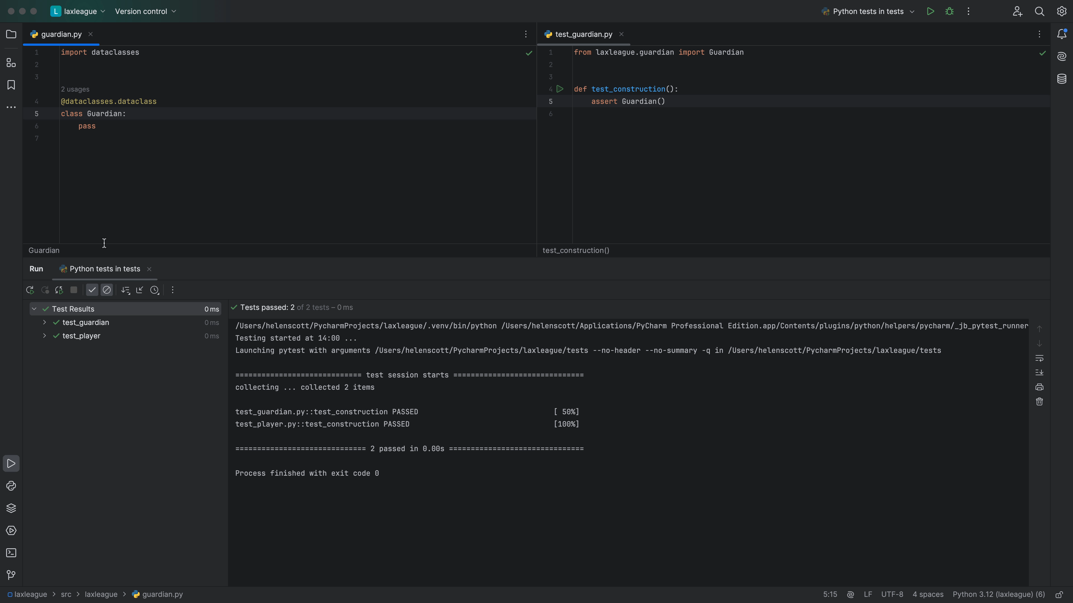Open the Terminal tool window
This screenshot has width=1073, height=603.
pyautogui.click(x=11, y=553)
